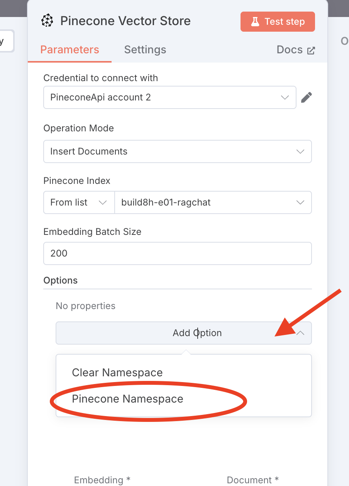
Task: Edit credential using the pencil icon
Action: (306, 97)
